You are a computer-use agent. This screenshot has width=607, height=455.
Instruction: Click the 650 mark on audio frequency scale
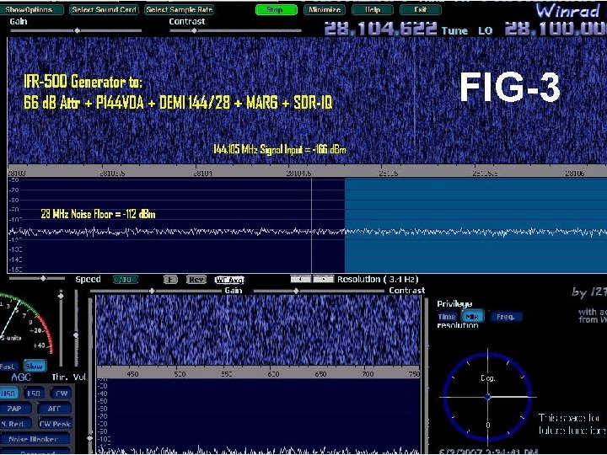click(x=320, y=374)
